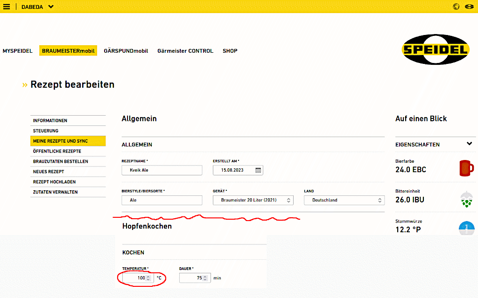Click the green hop Bittereinheit icon
Viewport: 478px width, 298px height.
tap(466, 199)
